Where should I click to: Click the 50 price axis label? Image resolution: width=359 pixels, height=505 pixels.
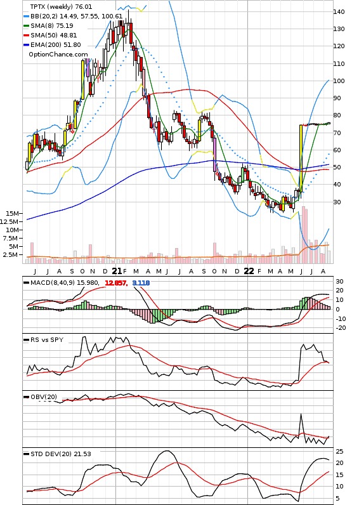pos(337,167)
